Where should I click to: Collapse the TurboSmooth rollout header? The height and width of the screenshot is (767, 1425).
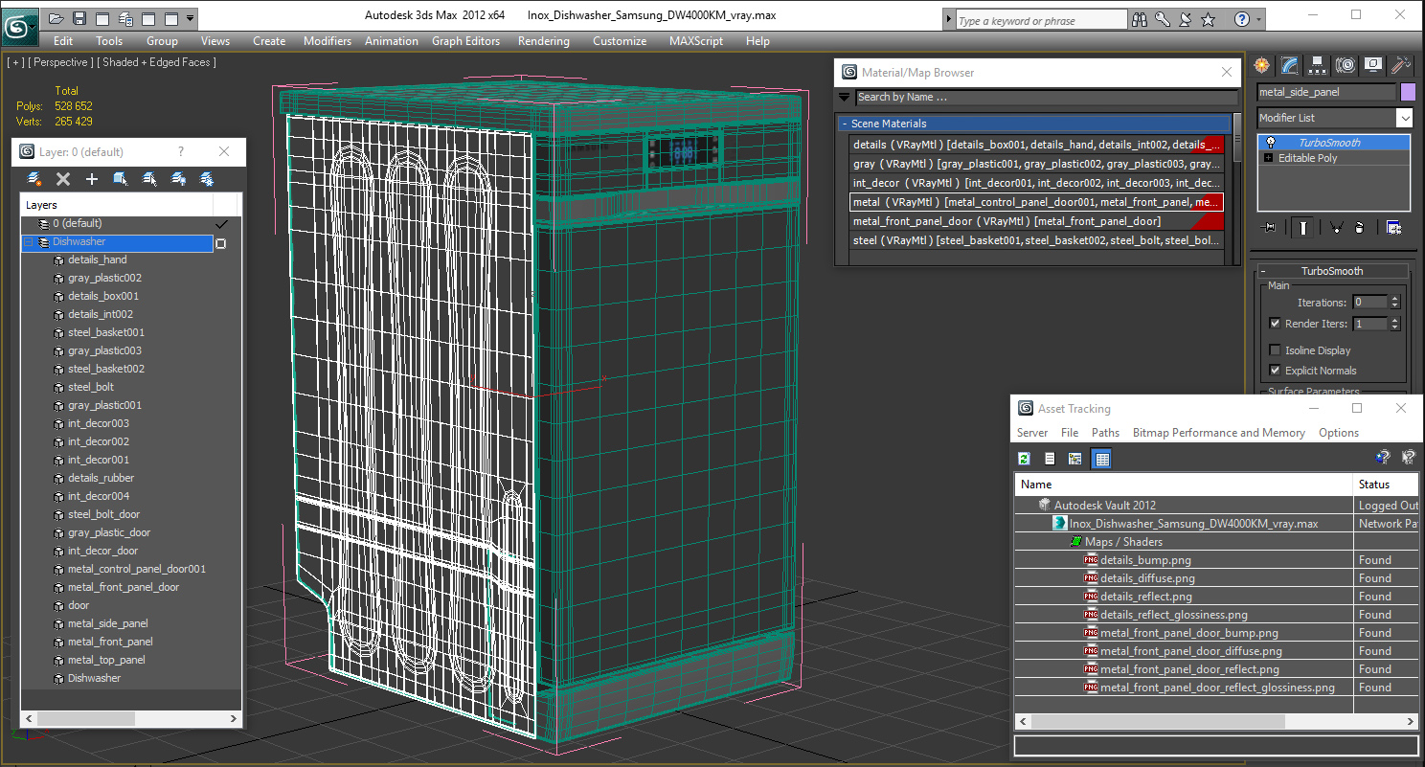coord(1332,271)
